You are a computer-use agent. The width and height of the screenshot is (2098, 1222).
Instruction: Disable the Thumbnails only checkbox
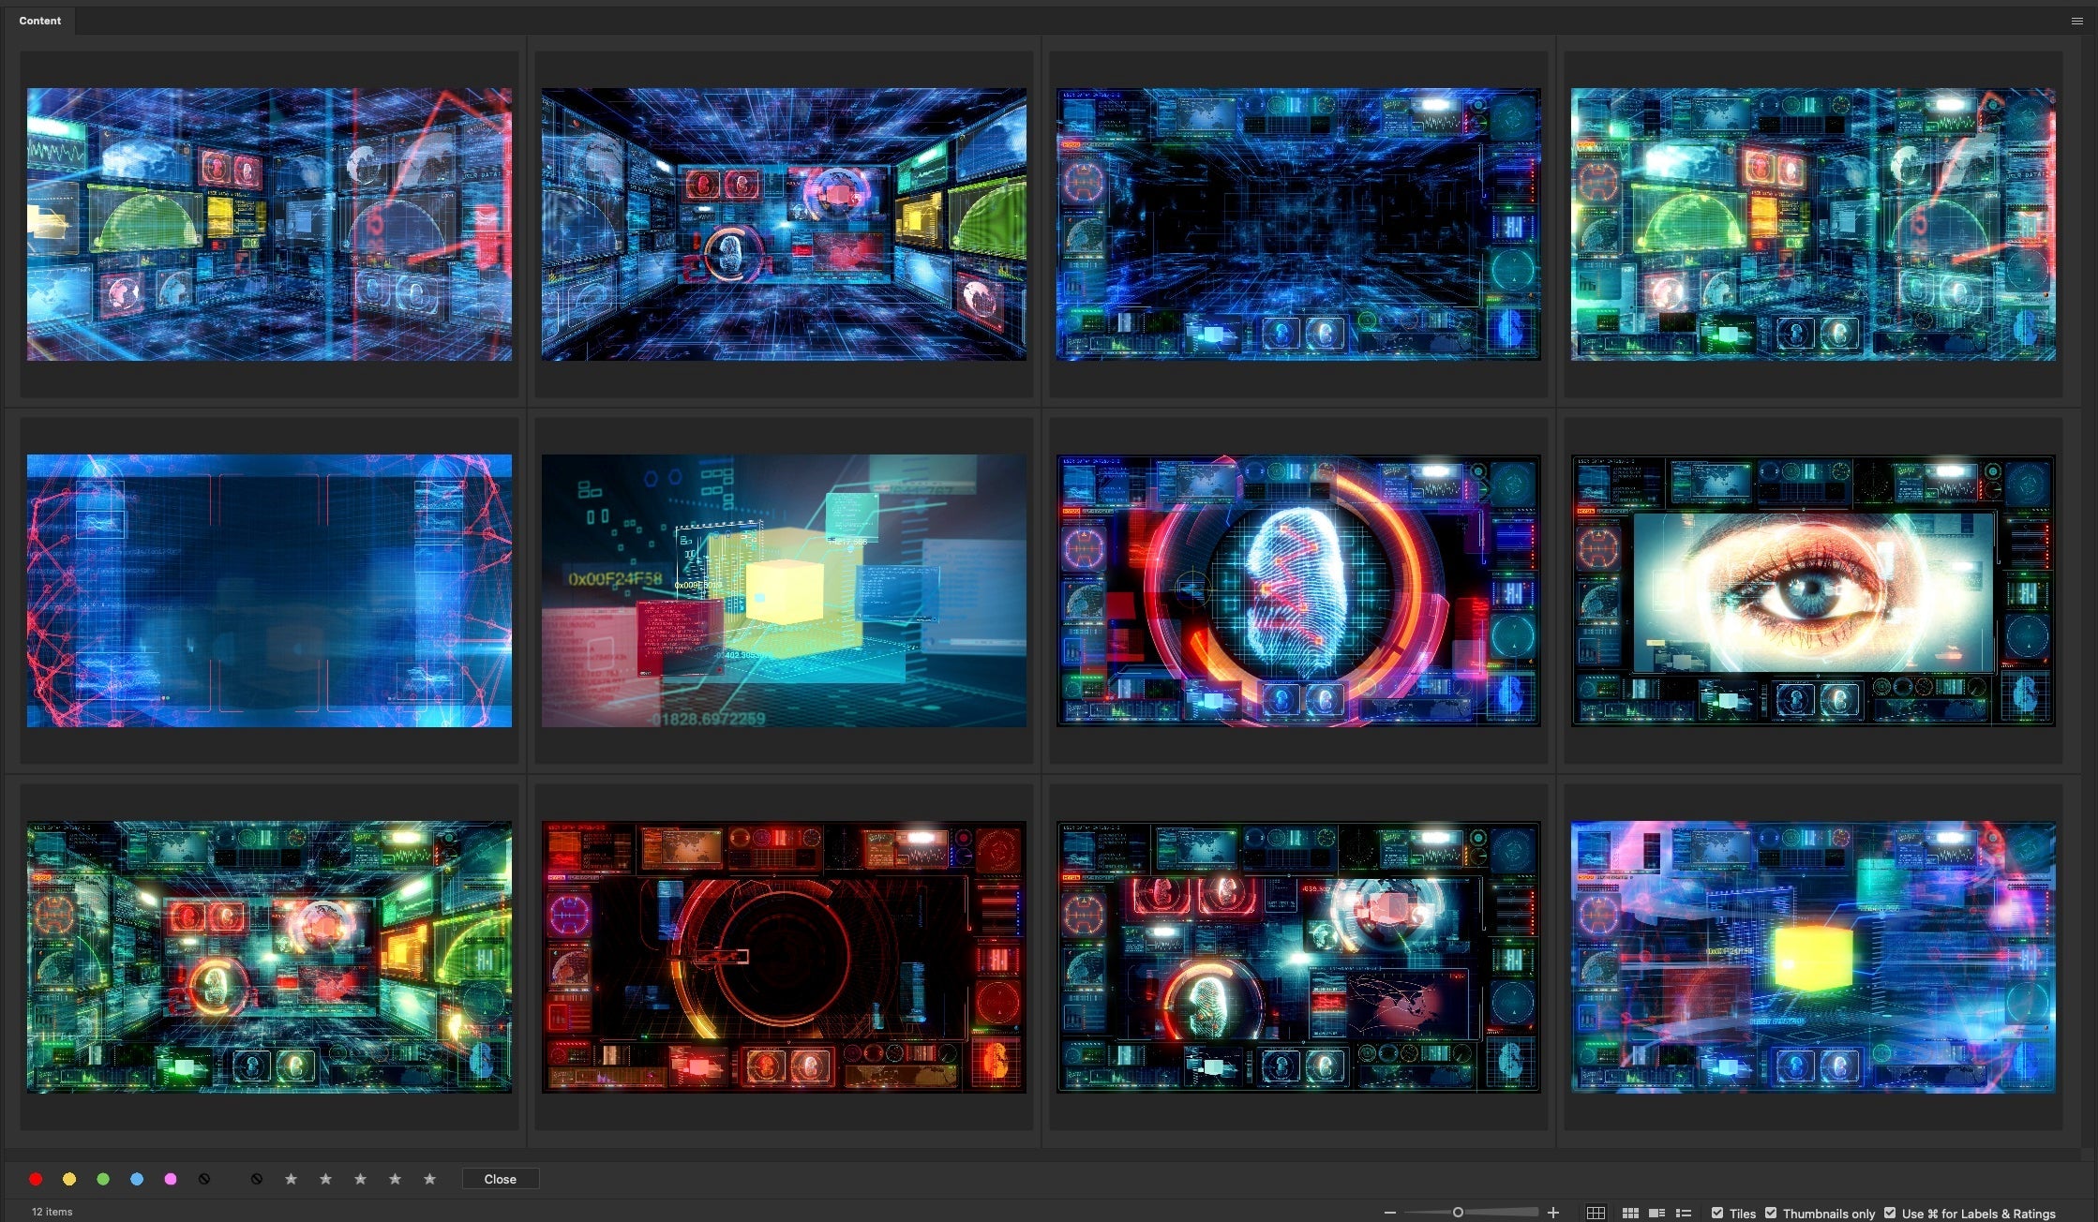tap(1772, 1212)
